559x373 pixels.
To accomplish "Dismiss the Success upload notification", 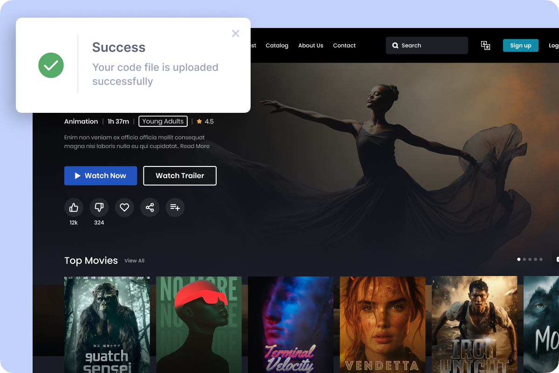I will 235,33.
